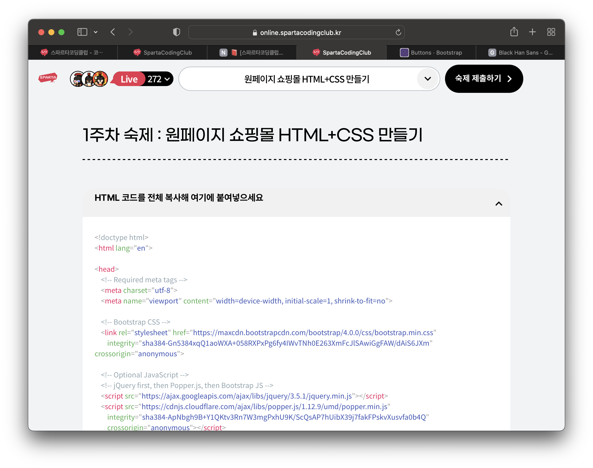Image resolution: width=593 pixels, height=468 pixels.
Task: Reload the page with the refresh icon
Action: pyautogui.click(x=398, y=32)
